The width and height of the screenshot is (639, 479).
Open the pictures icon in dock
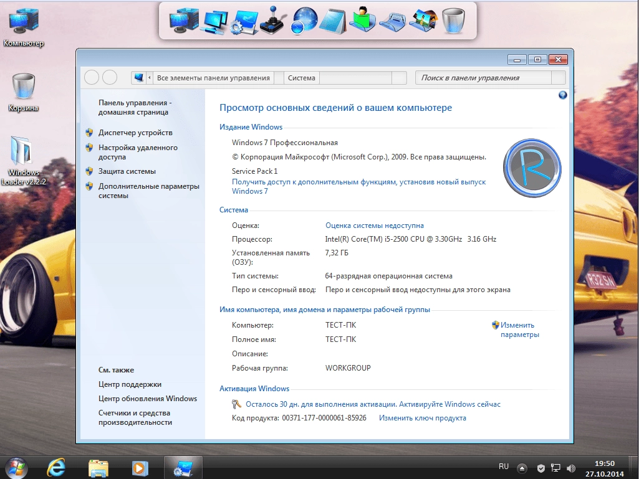coord(423,21)
